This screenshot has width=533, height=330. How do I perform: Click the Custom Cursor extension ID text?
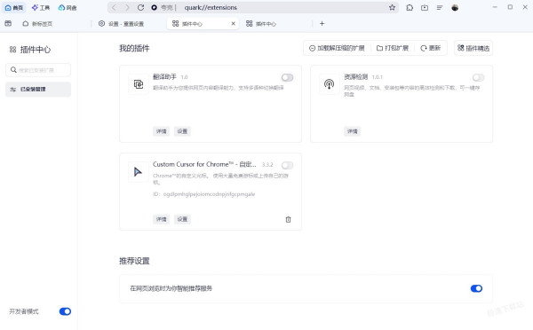pos(204,194)
